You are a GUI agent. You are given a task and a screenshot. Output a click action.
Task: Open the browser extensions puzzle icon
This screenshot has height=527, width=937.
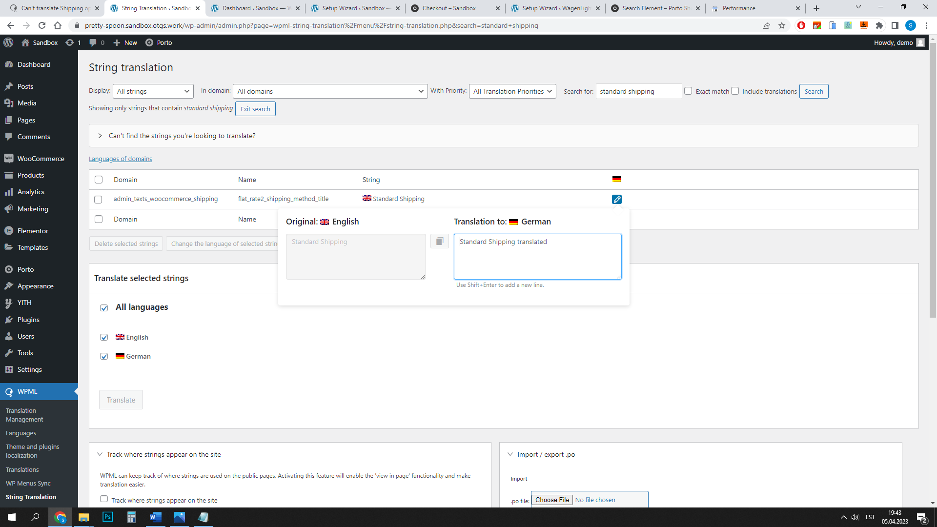[879, 25]
